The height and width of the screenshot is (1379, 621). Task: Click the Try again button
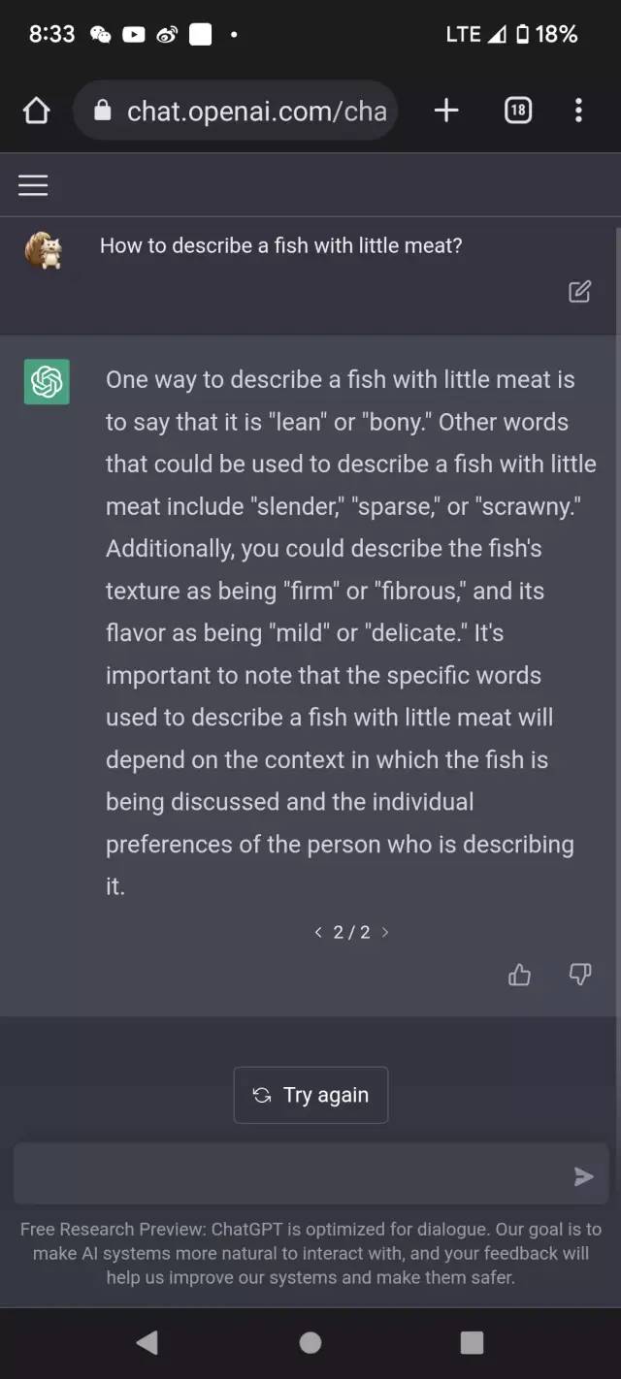tap(310, 1095)
